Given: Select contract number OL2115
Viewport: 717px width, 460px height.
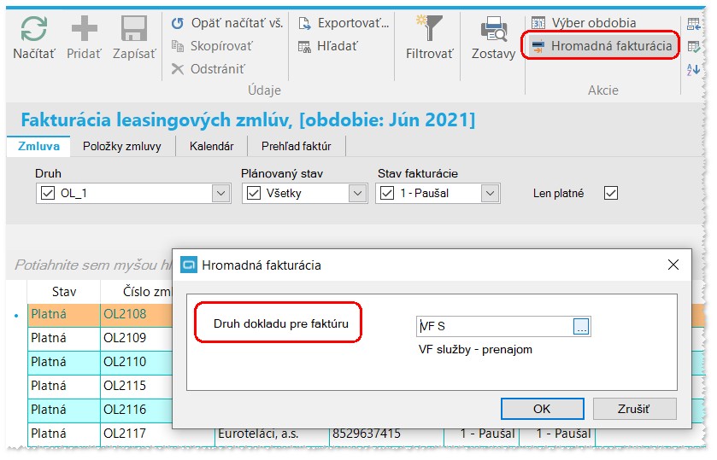Looking at the screenshot, I should [125, 386].
